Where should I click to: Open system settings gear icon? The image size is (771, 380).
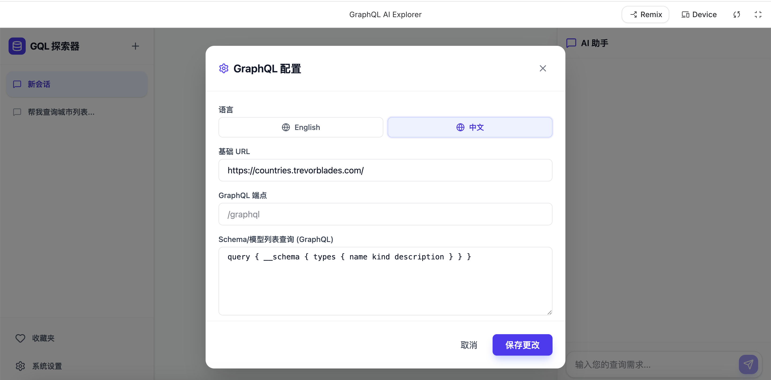click(x=20, y=366)
